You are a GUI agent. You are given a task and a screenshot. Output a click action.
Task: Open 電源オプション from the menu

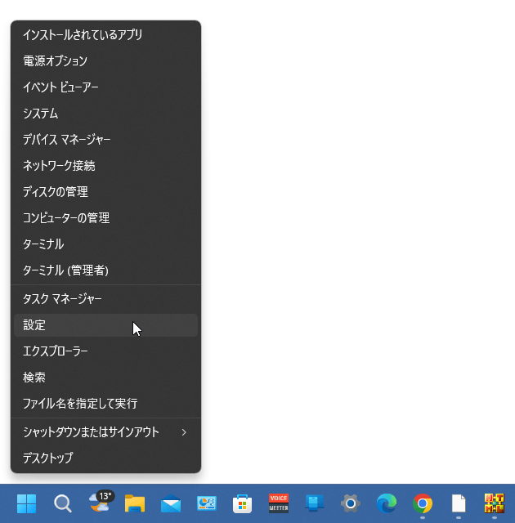pyautogui.click(x=105, y=61)
